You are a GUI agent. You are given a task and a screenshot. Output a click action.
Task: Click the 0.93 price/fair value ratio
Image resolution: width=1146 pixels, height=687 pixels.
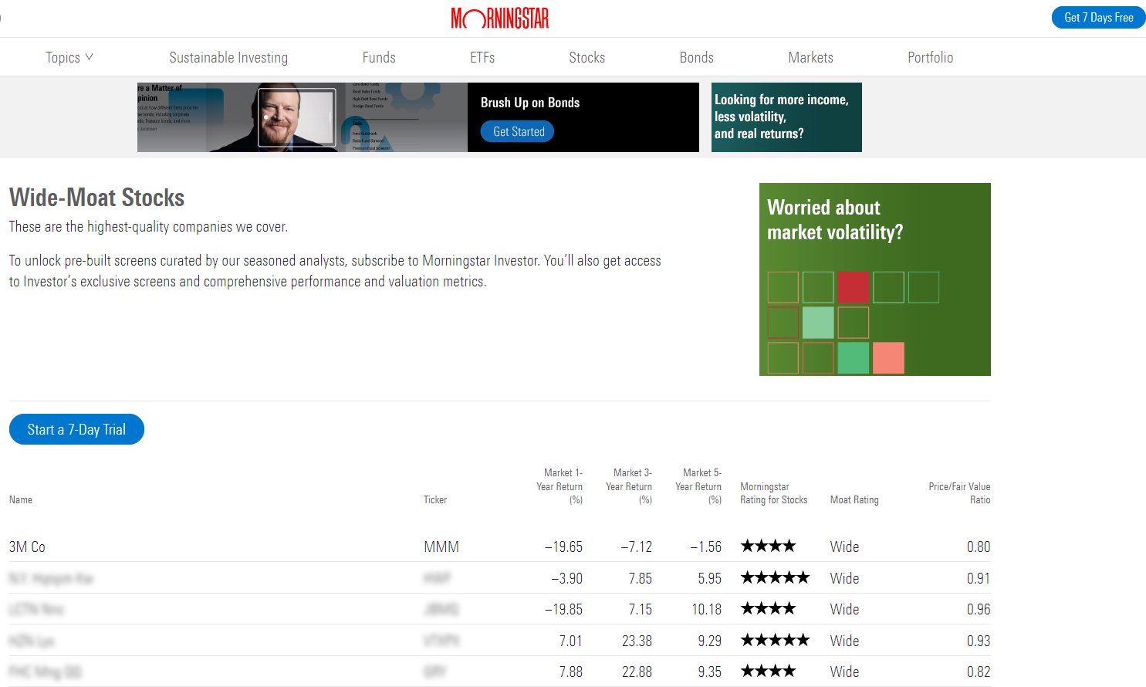click(979, 641)
